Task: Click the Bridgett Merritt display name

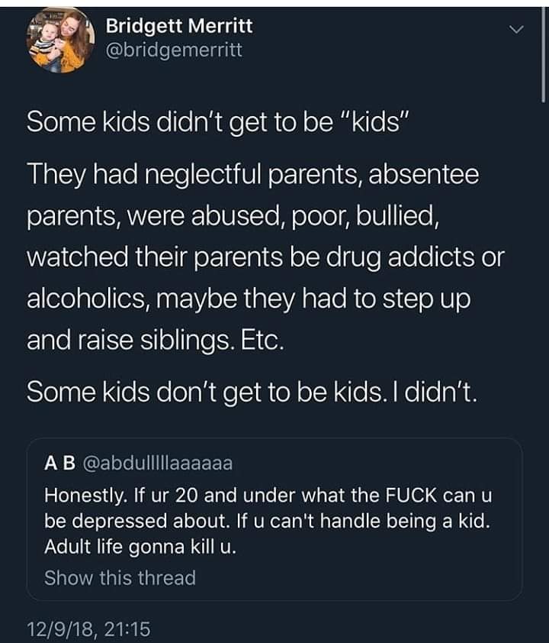Action: [x=178, y=26]
